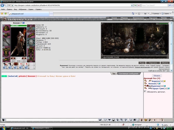Click the 'Выход' exit menu item
The height and width of the screenshot is (130, 174).
(x=164, y=18)
